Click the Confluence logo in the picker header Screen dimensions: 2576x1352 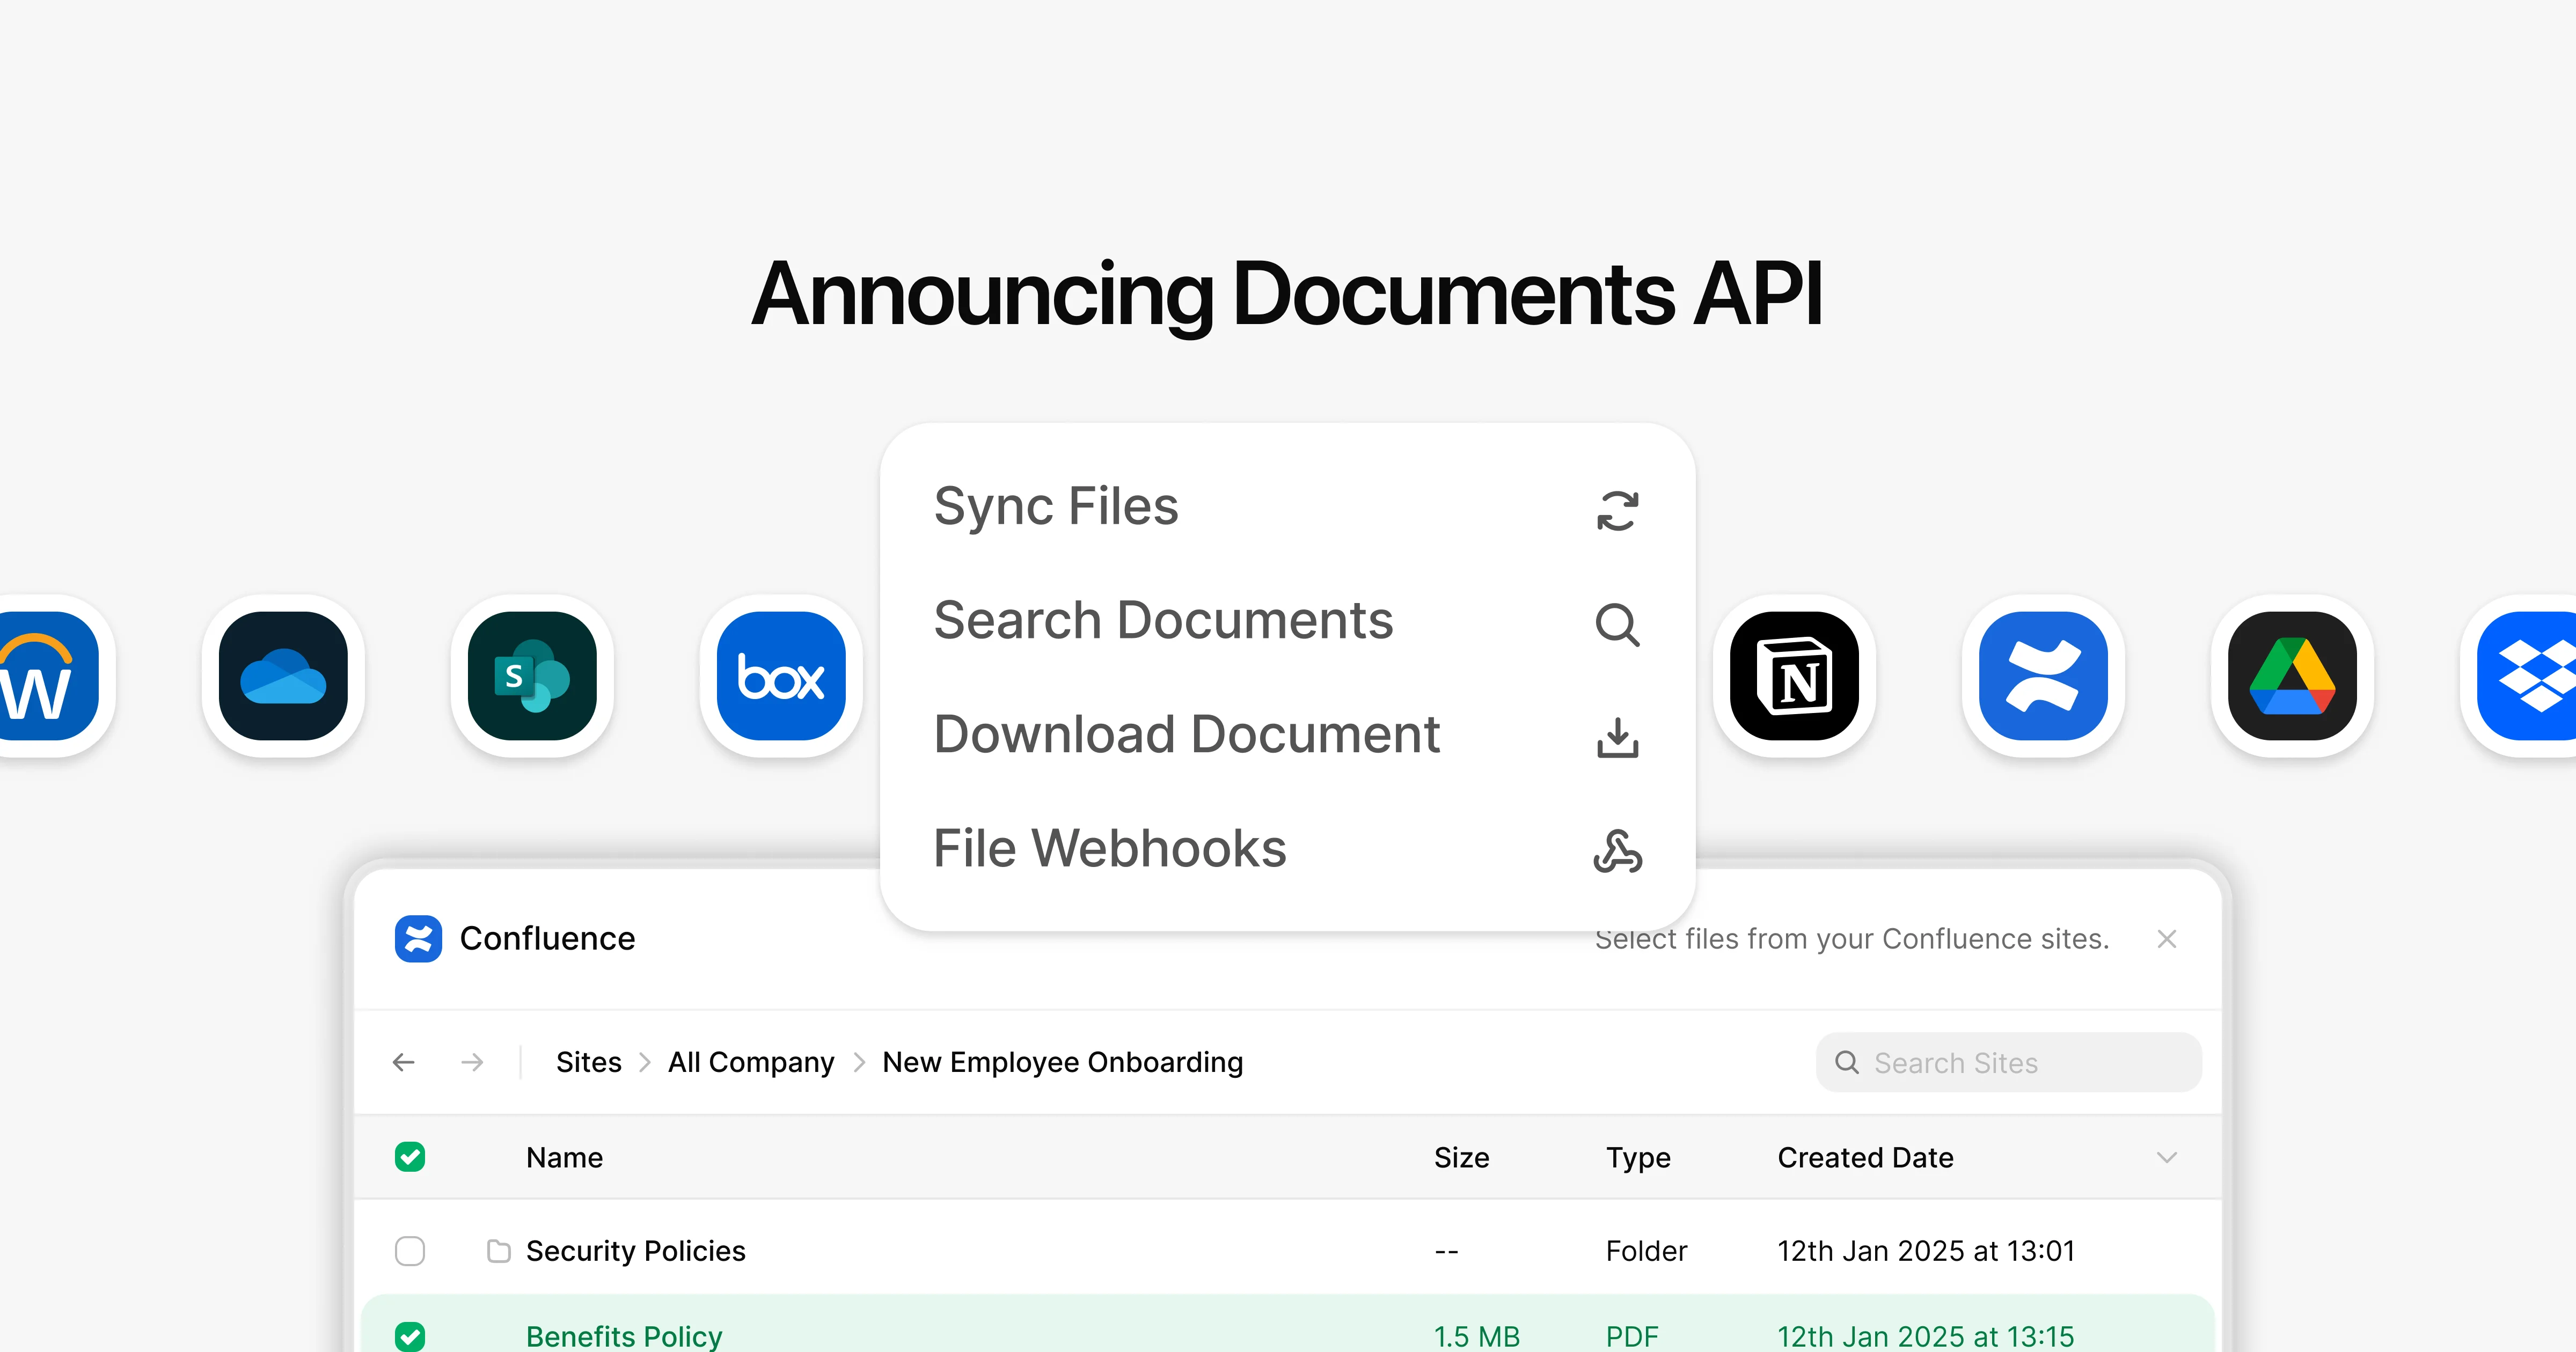pyautogui.click(x=419, y=938)
